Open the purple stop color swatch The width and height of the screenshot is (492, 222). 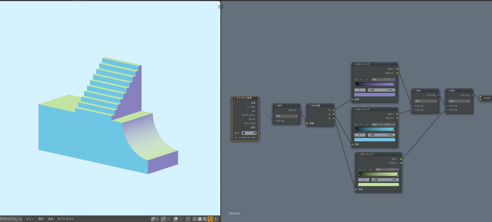coord(375,95)
